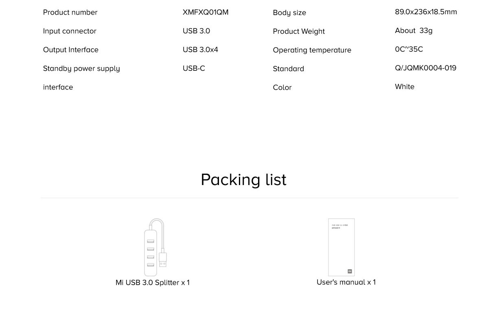
Task: Select the USB-C value text
Action: pos(194,68)
